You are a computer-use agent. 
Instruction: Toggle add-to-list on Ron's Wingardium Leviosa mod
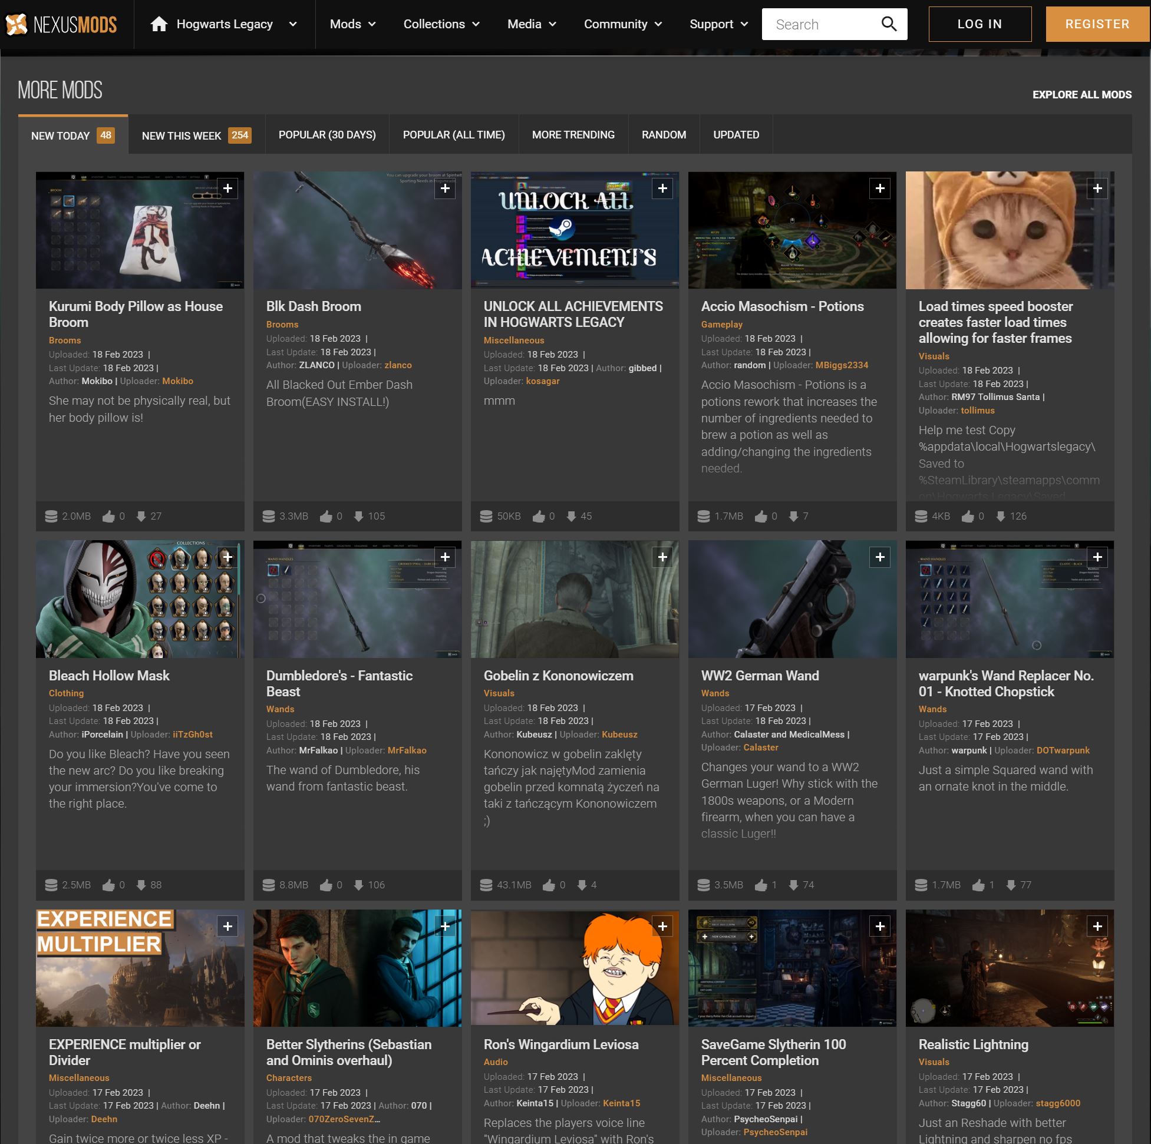click(661, 926)
